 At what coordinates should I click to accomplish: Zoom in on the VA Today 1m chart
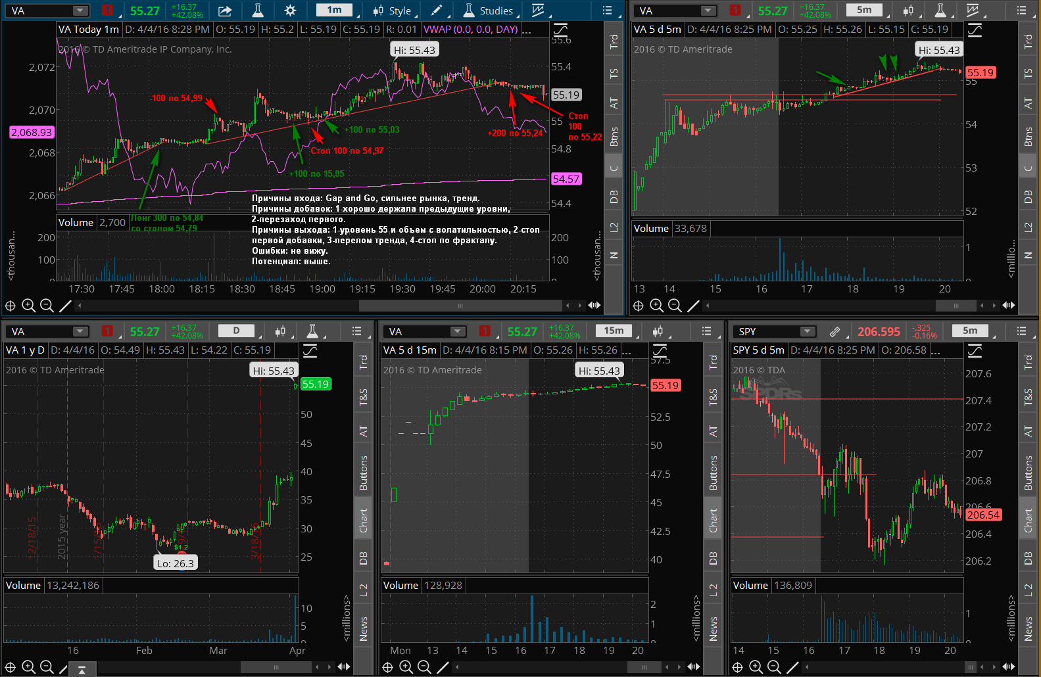point(28,306)
